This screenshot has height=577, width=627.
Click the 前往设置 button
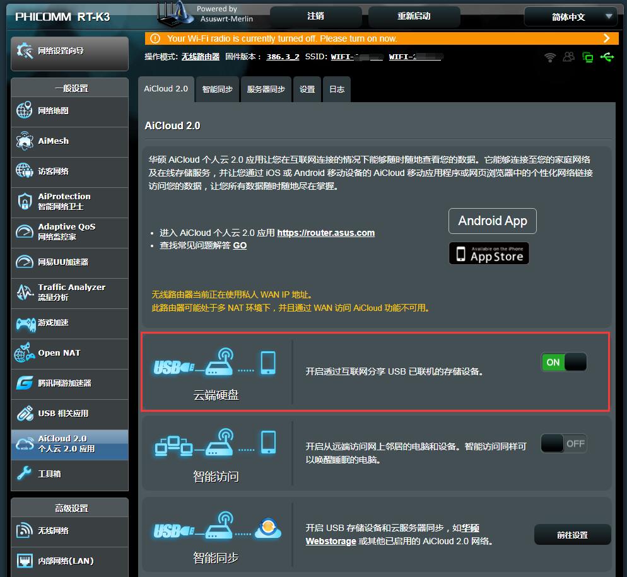tap(572, 535)
